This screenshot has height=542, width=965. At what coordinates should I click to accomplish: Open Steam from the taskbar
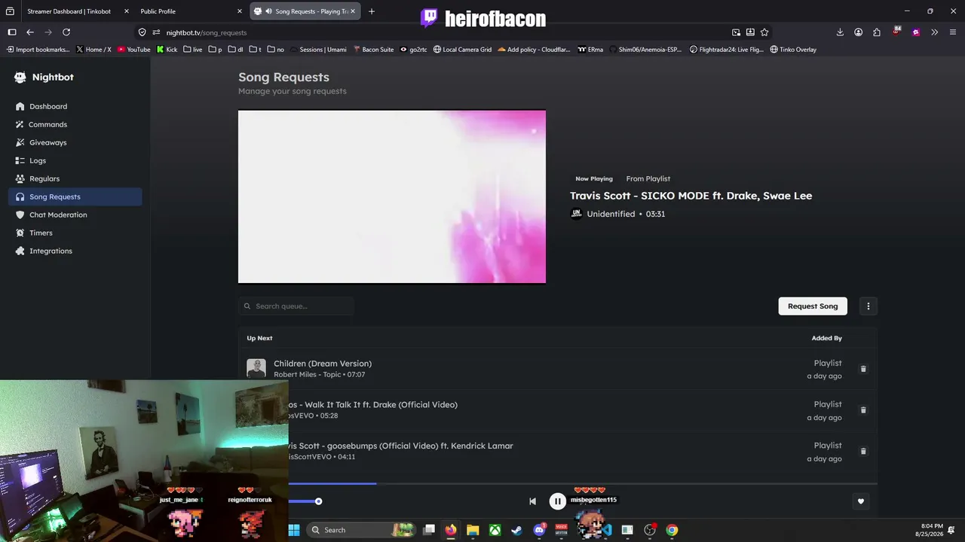coord(516,530)
